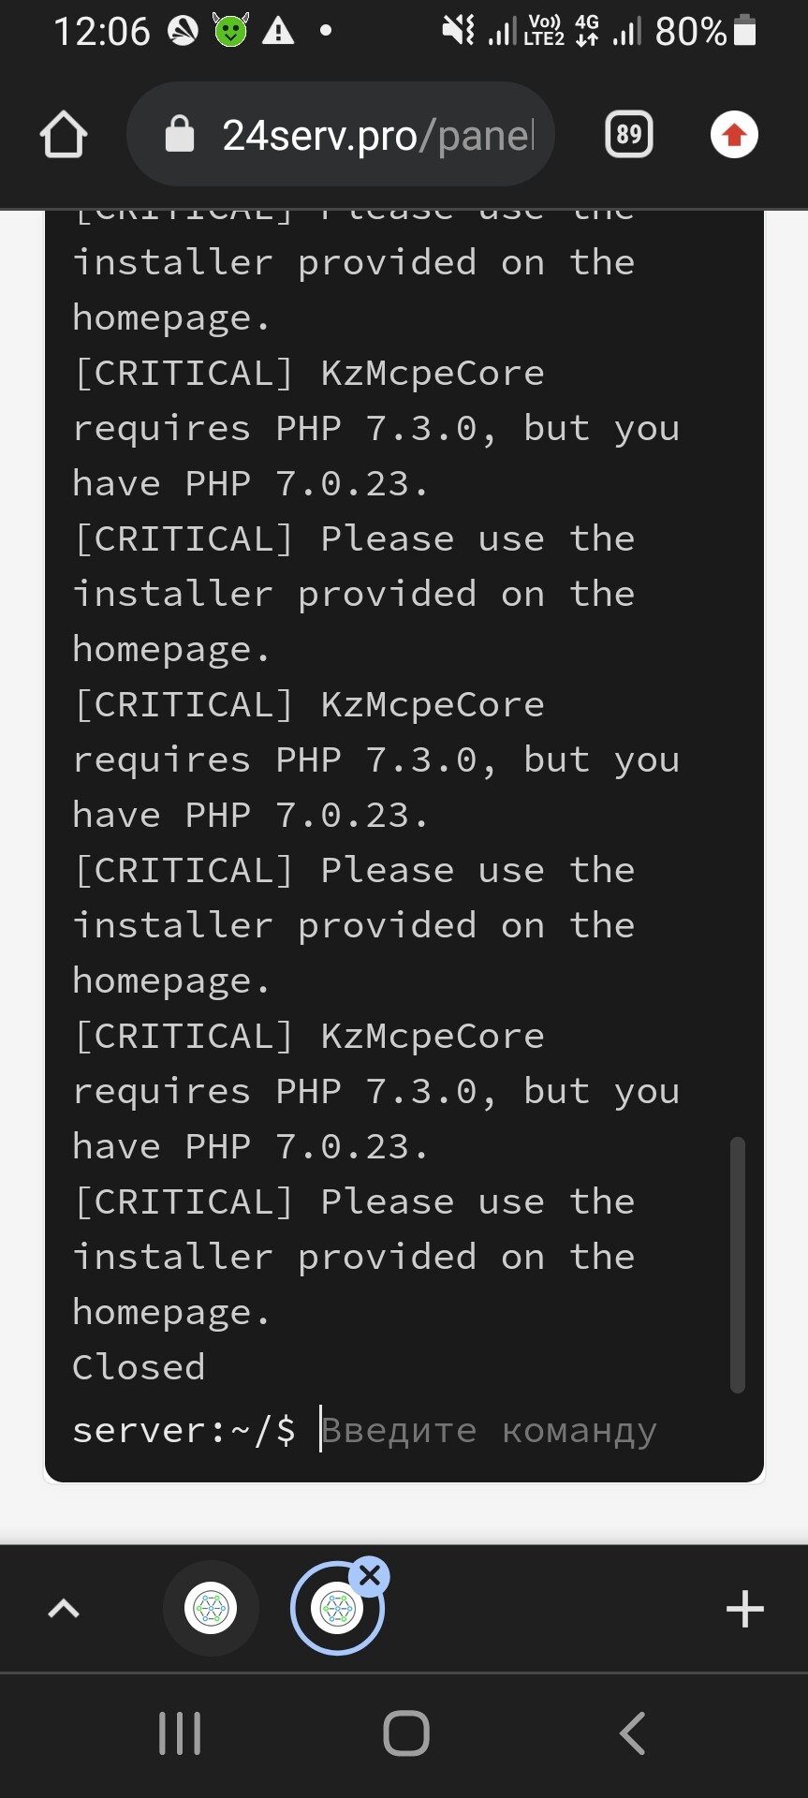This screenshot has height=1798, width=808.
Task: Tap the 'Closed' line in terminal output
Action: [x=139, y=1367]
